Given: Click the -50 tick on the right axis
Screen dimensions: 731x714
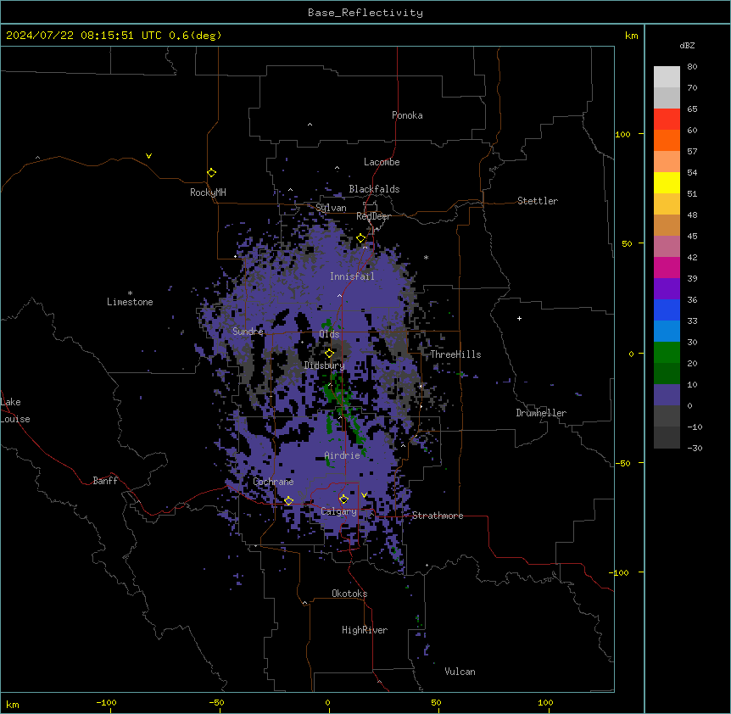Looking at the screenshot, I should (x=622, y=463).
